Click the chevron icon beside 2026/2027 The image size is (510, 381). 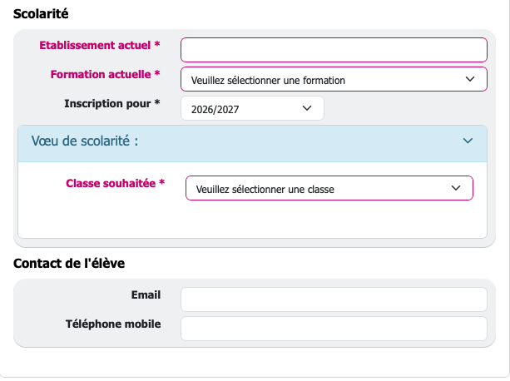(306, 108)
